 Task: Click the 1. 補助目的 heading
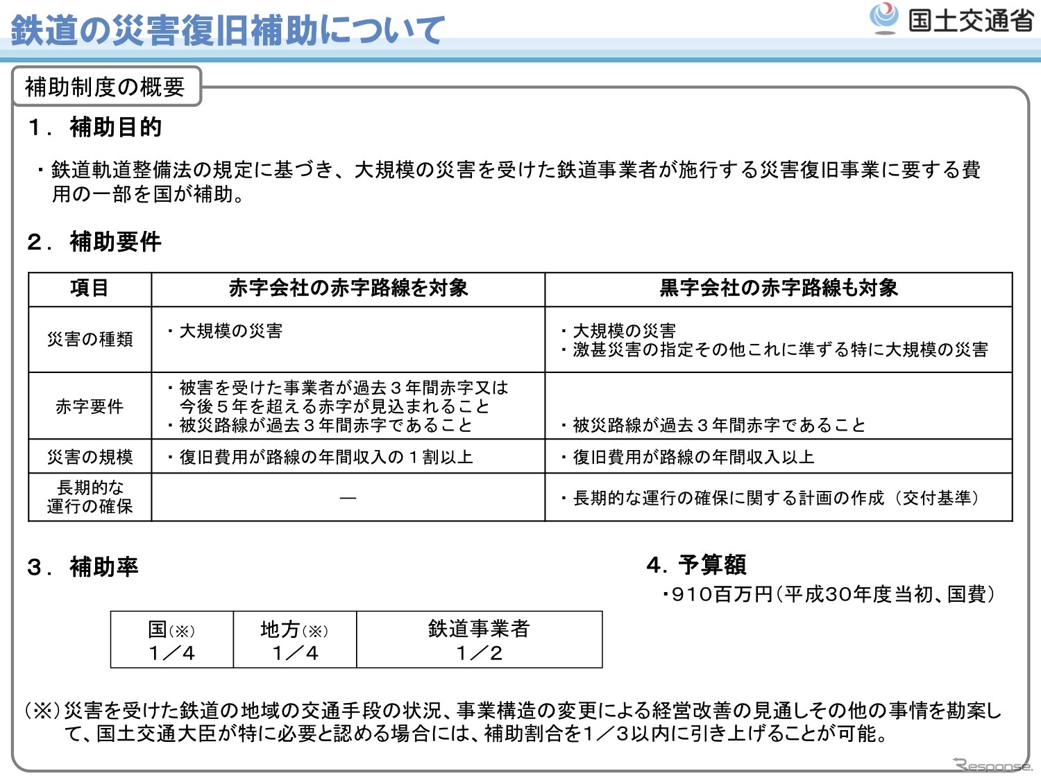[x=95, y=127]
